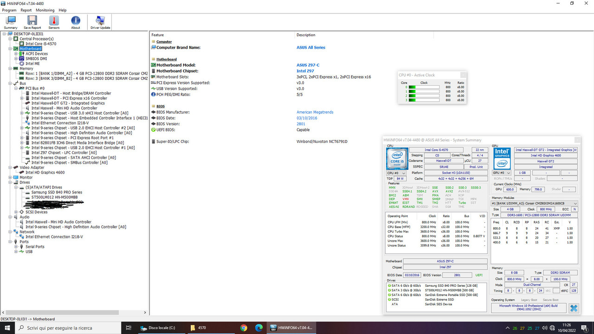Screen dimensions: 594x334
Task: Collapse the Memory tree node
Action: point(10,69)
